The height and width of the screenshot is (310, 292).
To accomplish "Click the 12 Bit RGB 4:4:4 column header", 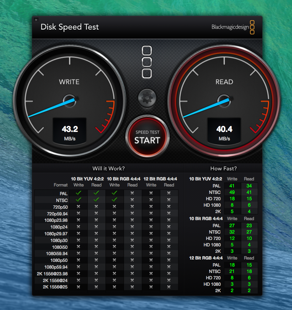I will pyautogui.click(x=160, y=179).
